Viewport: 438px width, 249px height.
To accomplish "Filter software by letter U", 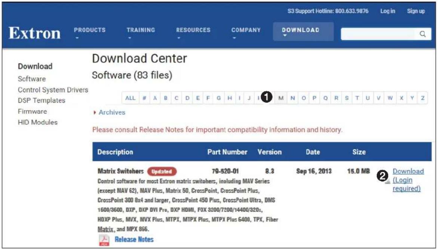I will point(368,98).
